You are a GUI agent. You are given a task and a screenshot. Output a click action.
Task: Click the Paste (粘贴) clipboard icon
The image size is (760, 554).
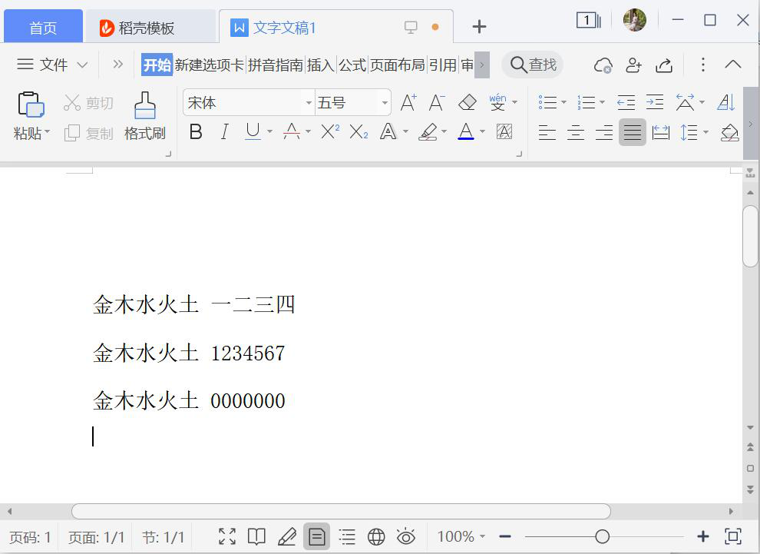(x=31, y=105)
